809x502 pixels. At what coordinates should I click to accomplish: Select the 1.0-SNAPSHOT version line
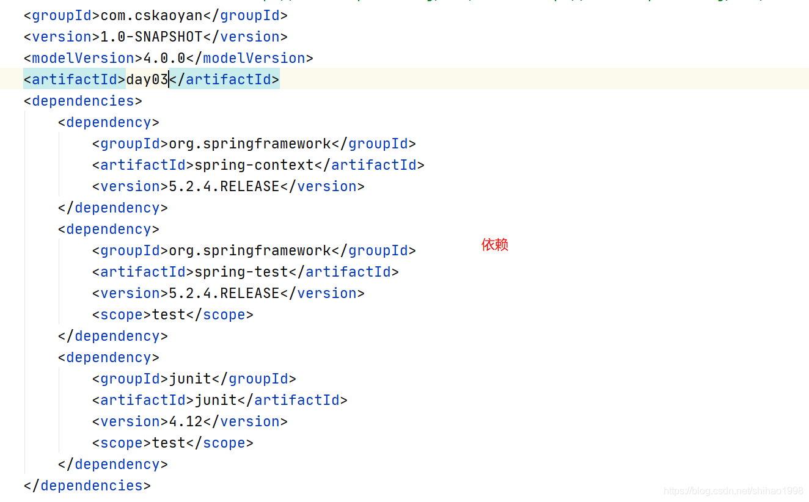155,37
